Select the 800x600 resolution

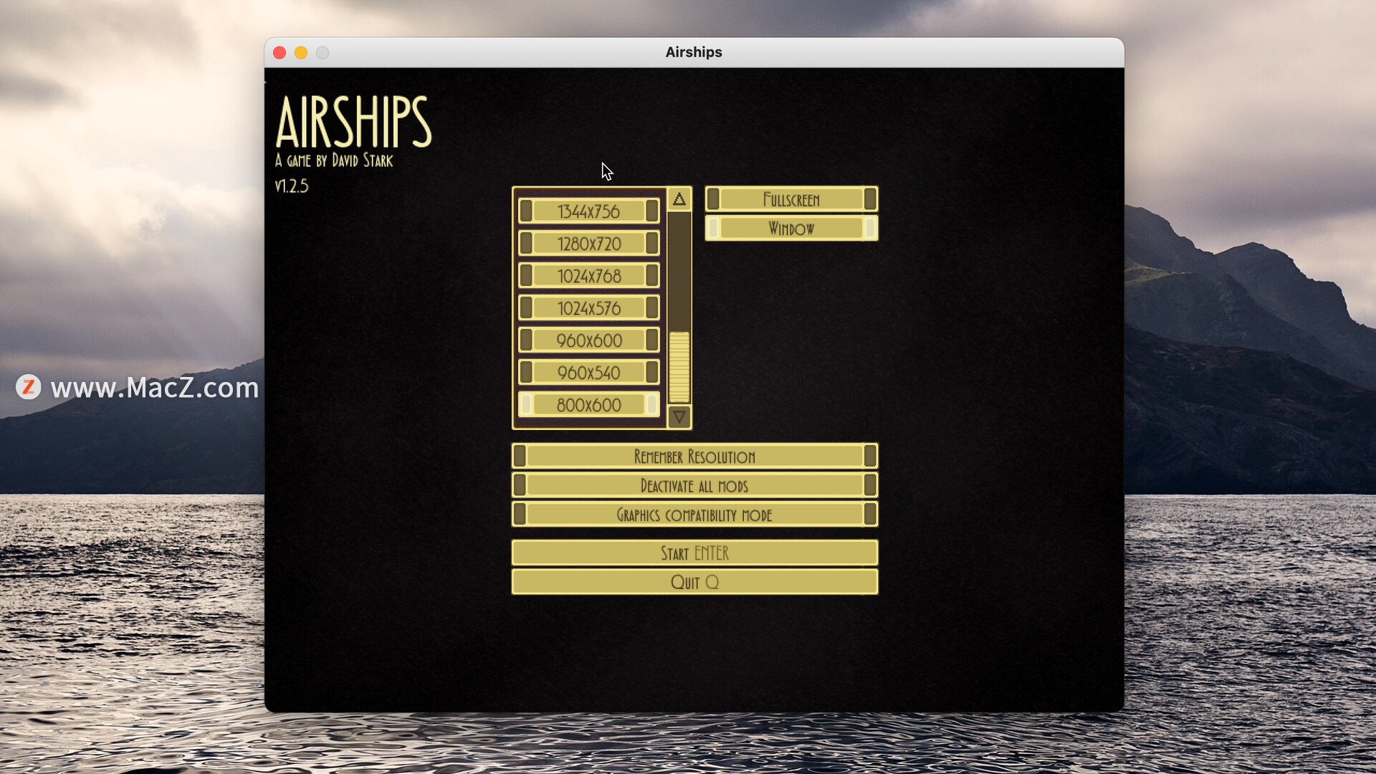[x=588, y=404]
